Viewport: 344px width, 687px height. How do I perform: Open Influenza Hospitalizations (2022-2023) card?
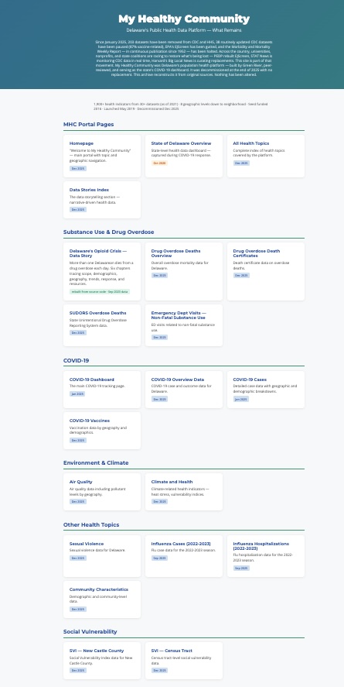(266, 556)
